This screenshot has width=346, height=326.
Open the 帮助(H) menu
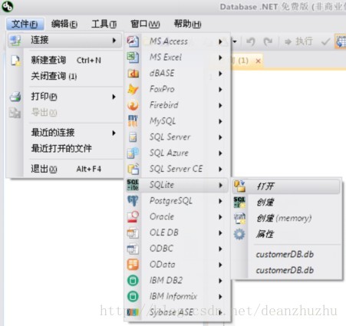(187, 24)
